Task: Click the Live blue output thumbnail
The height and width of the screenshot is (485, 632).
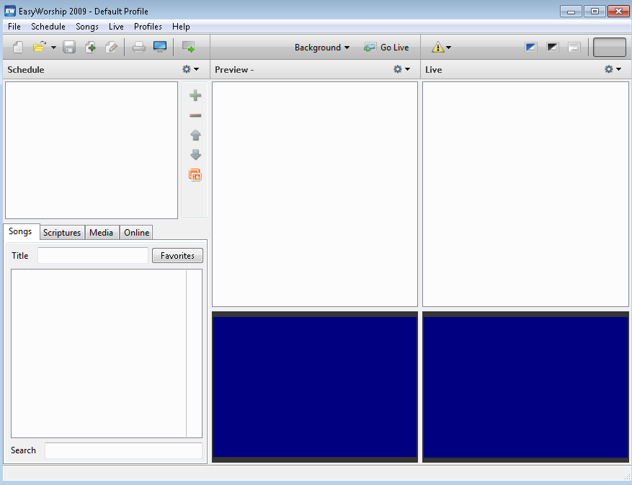Action: 525,387
